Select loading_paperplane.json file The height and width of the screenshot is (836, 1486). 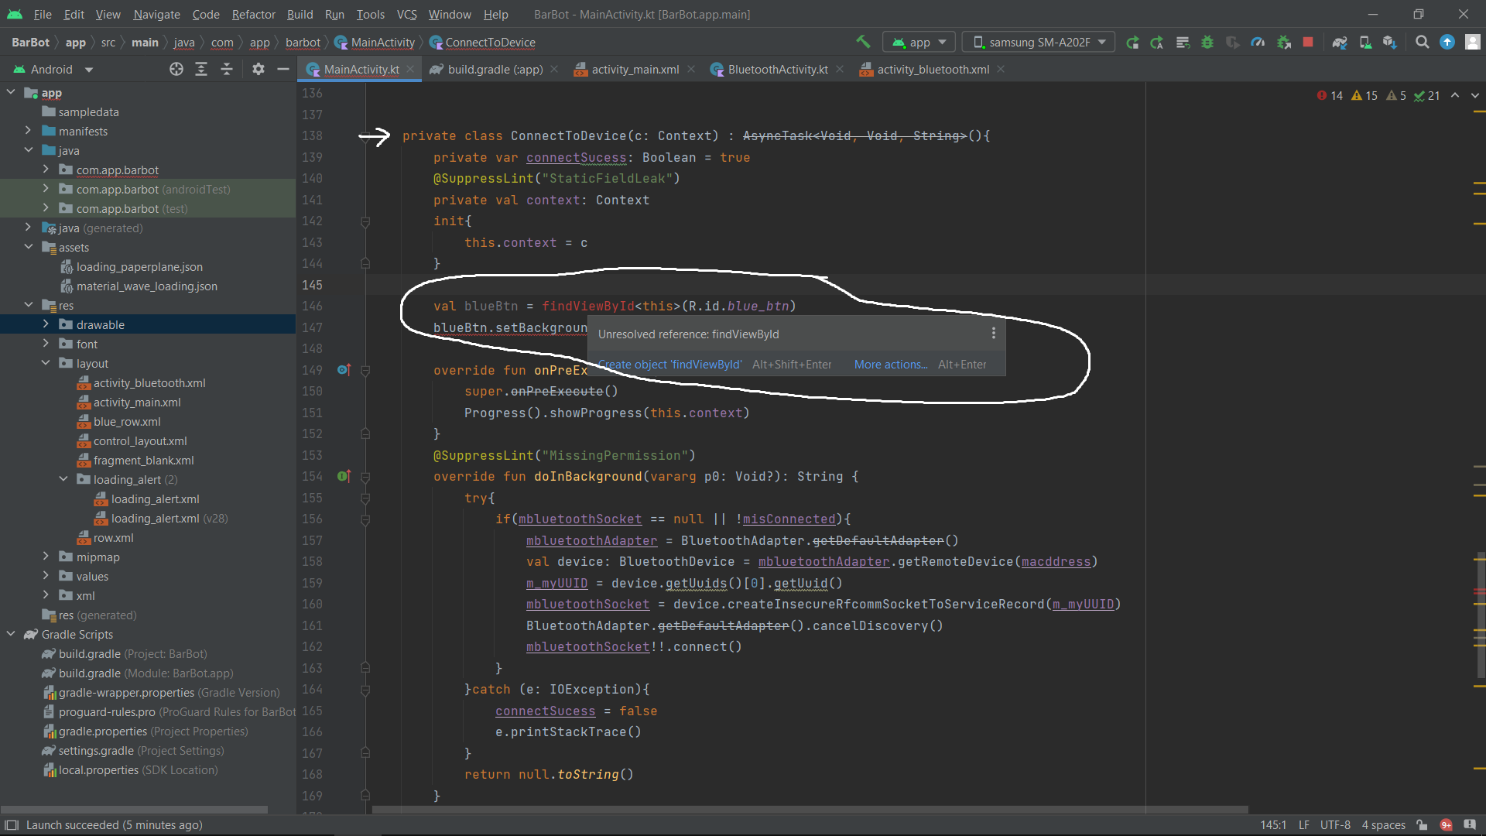(139, 267)
